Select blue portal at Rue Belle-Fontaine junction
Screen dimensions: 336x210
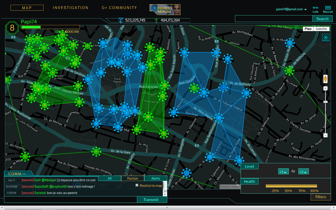click(x=219, y=118)
